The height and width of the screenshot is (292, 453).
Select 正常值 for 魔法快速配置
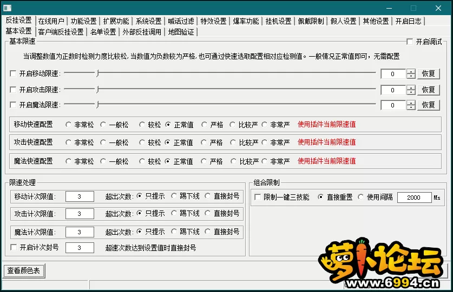[168, 161]
